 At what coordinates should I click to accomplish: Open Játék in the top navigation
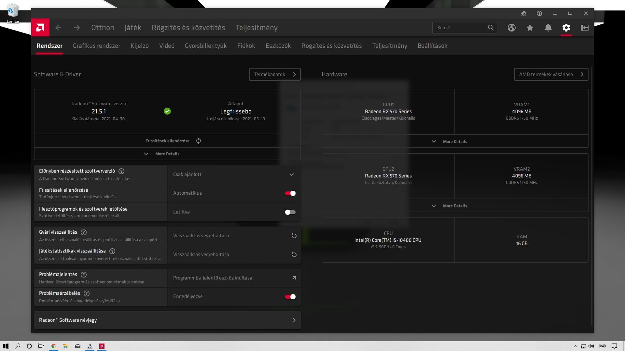[133, 28]
